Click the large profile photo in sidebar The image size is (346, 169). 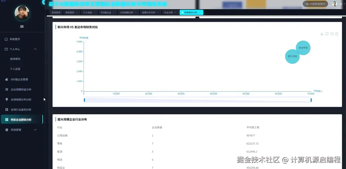coord(22,13)
